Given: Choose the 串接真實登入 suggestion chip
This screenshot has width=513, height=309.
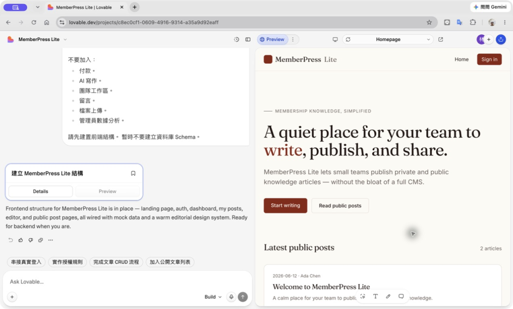Looking at the screenshot, I should [26, 262].
